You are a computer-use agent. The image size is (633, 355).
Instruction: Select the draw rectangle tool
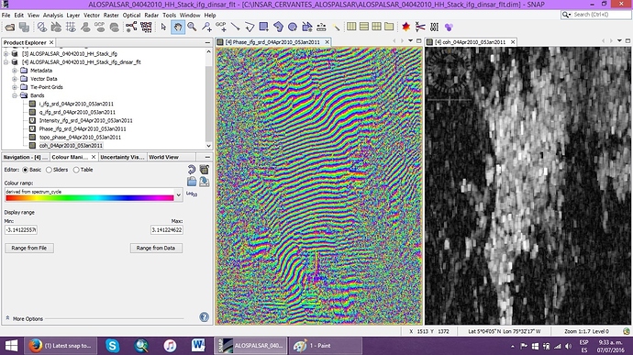pyautogui.click(x=263, y=27)
